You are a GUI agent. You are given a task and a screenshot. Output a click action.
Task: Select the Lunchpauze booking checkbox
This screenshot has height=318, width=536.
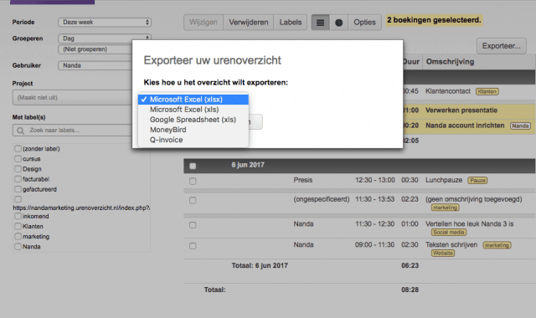(x=193, y=181)
